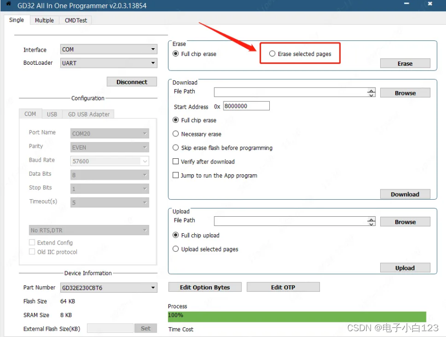Click the Erase button
The image size is (446, 337).
405,63
